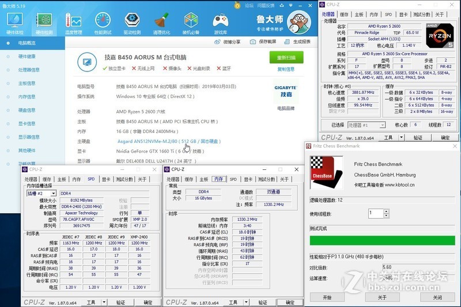This screenshot has width=461, height=307.
Task: Click the green benchmark progress bar
Action: tap(382, 240)
